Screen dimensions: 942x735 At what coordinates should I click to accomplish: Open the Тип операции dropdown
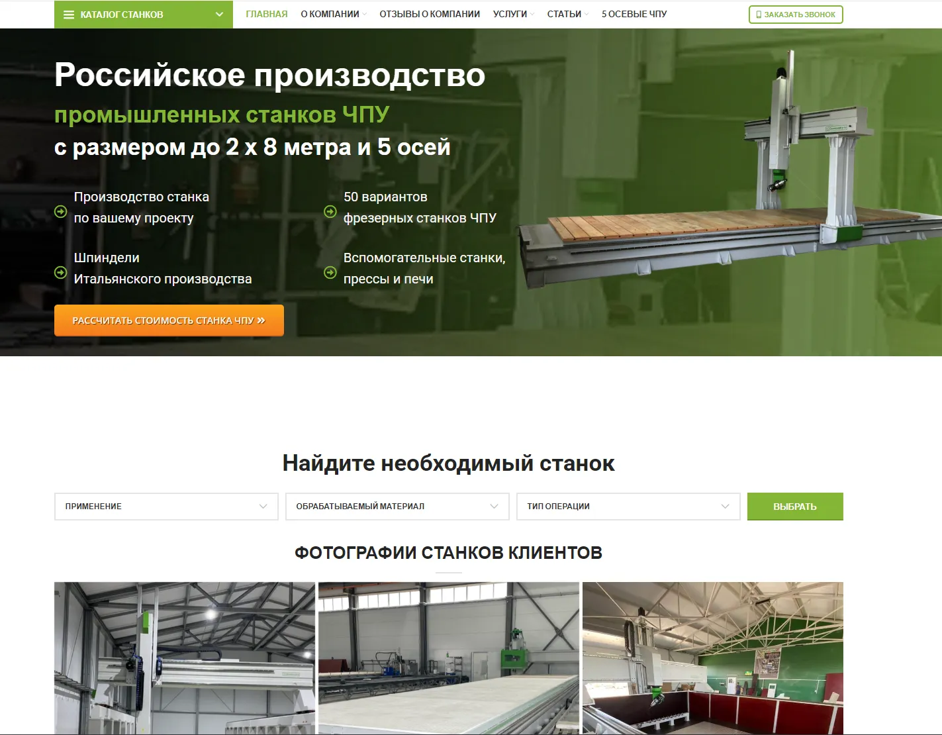click(x=628, y=507)
